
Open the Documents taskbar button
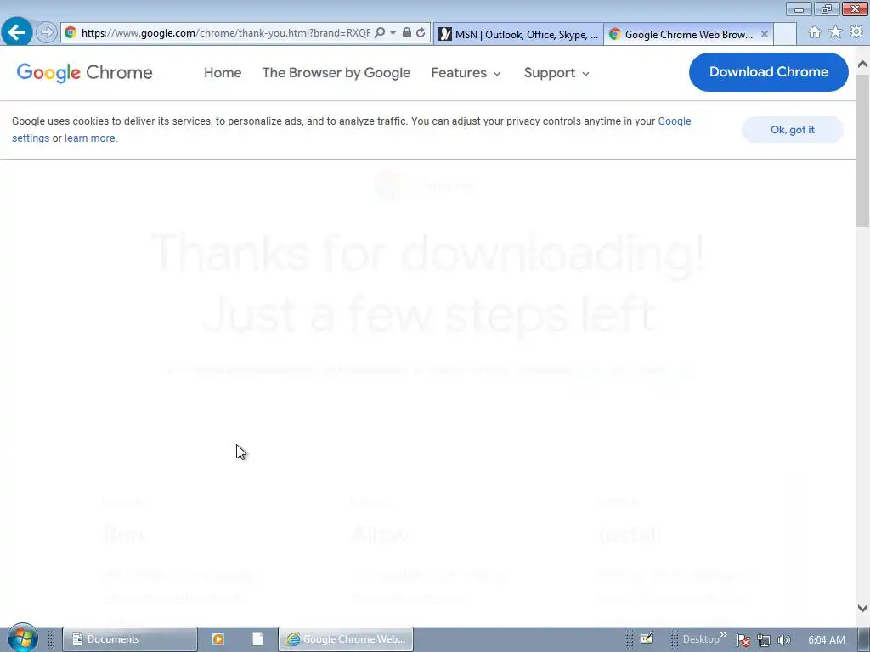(x=130, y=639)
